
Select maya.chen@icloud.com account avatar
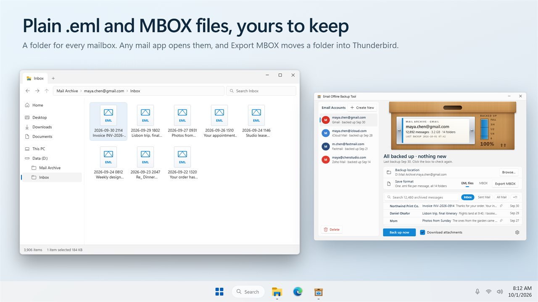pos(325,133)
